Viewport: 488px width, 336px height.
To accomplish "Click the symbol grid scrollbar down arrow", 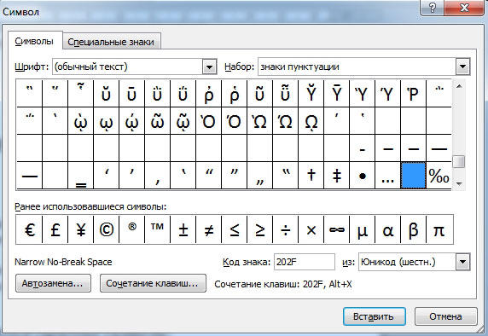I will tap(459, 183).
